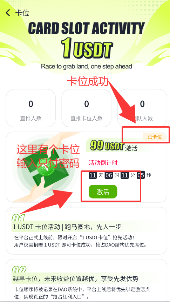Click the Race to grab land tagline
This screenshot has height=303, width=170.
click(x=86, y=66)
